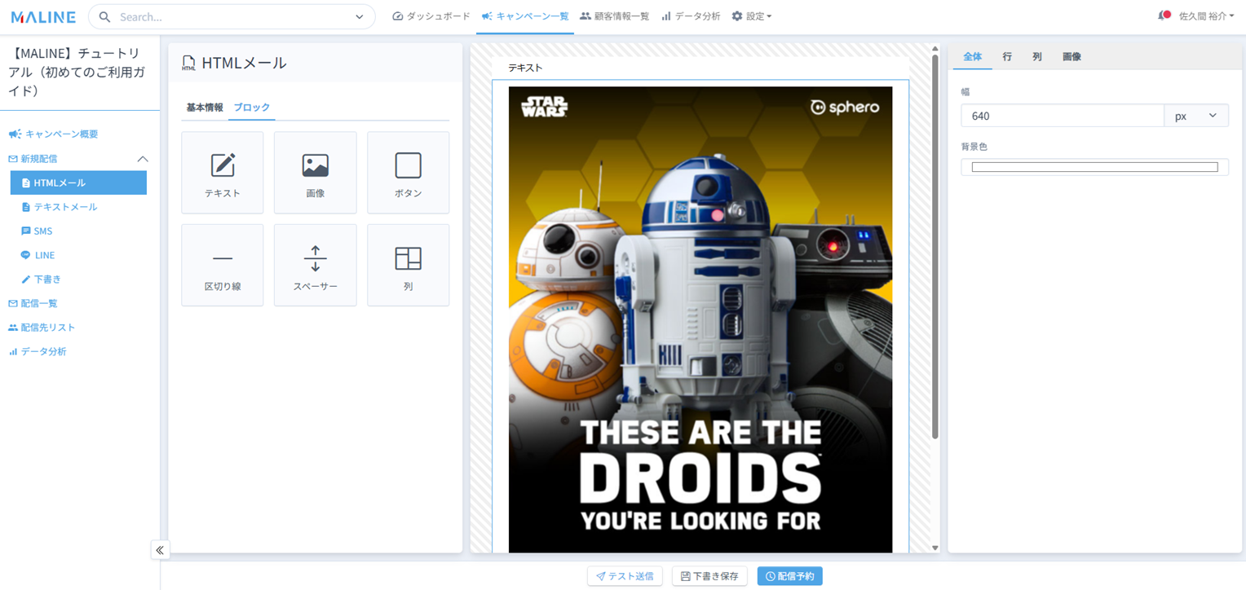The image size is (1246, 590).
Task: Switch to the ブロック tab
Action: click(252, 108)
